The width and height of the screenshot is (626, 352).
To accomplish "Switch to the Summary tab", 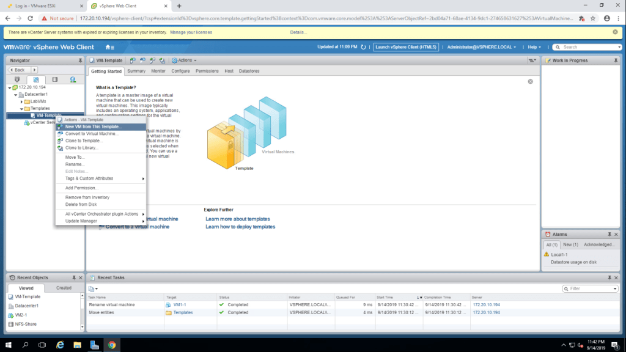I will [x=136, y=71].
